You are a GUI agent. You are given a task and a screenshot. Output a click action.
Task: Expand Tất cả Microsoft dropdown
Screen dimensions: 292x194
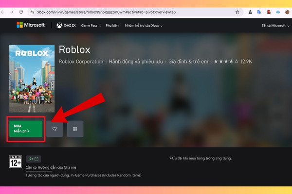(275, 26)
